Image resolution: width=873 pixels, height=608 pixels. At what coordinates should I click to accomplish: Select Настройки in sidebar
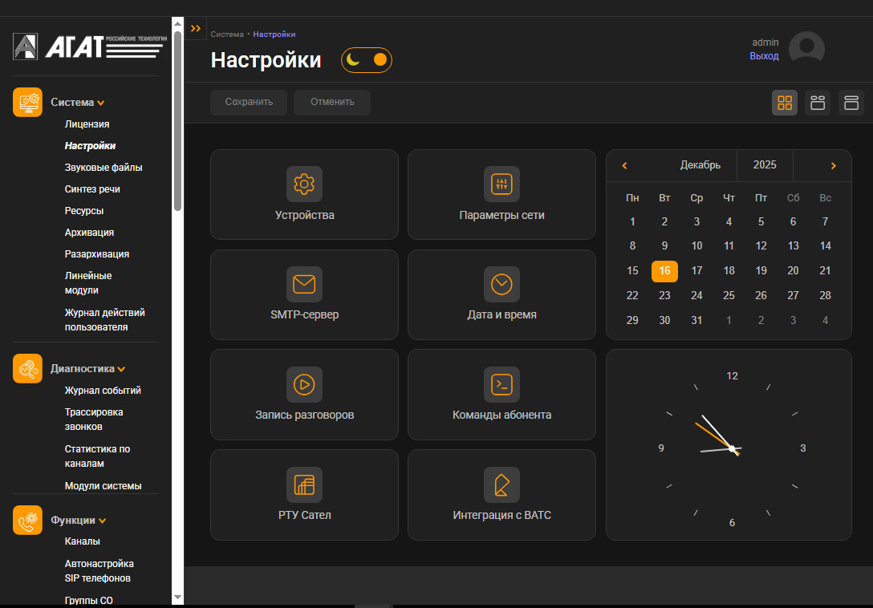tap(90, 146)
